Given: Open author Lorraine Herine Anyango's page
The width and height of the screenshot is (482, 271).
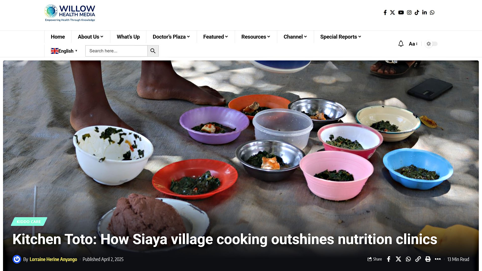Looking at the screenshot, I should pos(53,259).
